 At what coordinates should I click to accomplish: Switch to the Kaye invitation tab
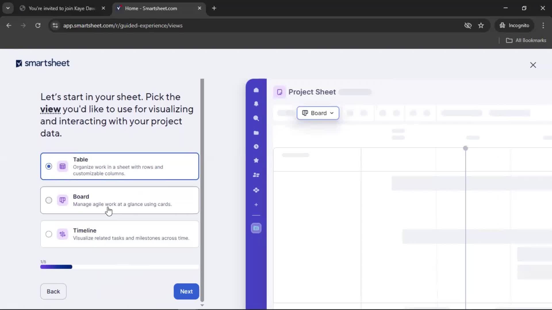[60, 8]
